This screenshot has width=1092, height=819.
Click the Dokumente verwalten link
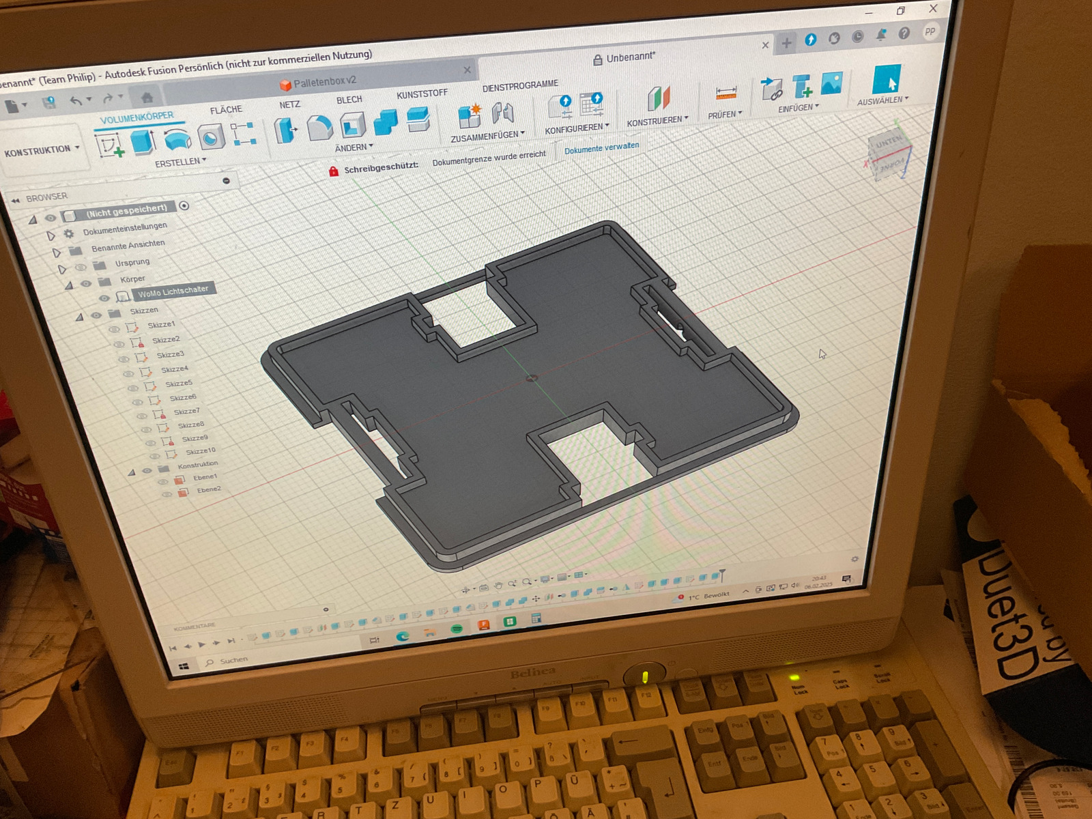pyautogui.click(x=601, y=147)
